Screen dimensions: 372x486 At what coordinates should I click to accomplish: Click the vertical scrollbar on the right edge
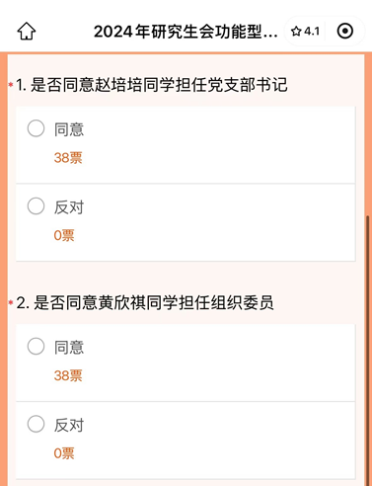(x=367, y=350)
